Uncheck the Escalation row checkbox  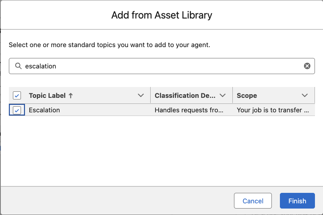click(x=17, y=110)
